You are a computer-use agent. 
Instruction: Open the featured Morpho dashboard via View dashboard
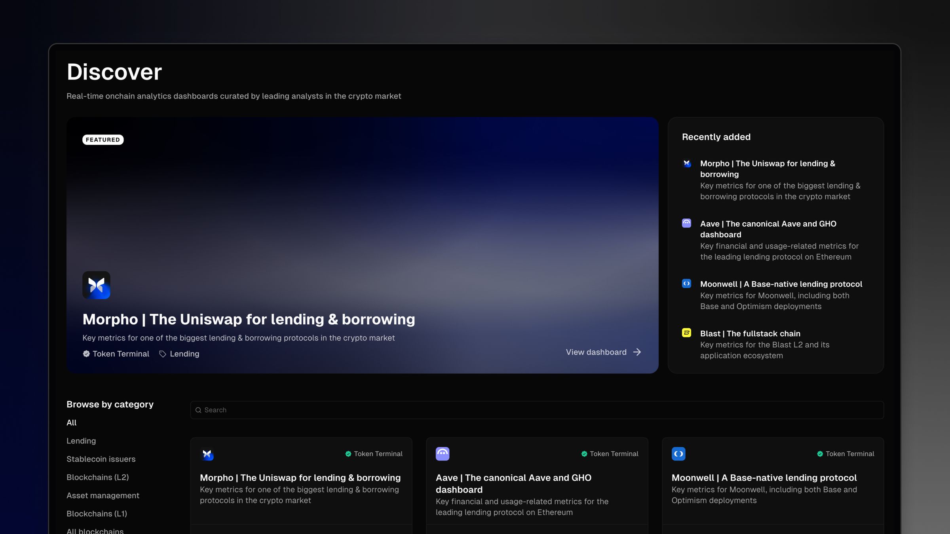[602, 352]
